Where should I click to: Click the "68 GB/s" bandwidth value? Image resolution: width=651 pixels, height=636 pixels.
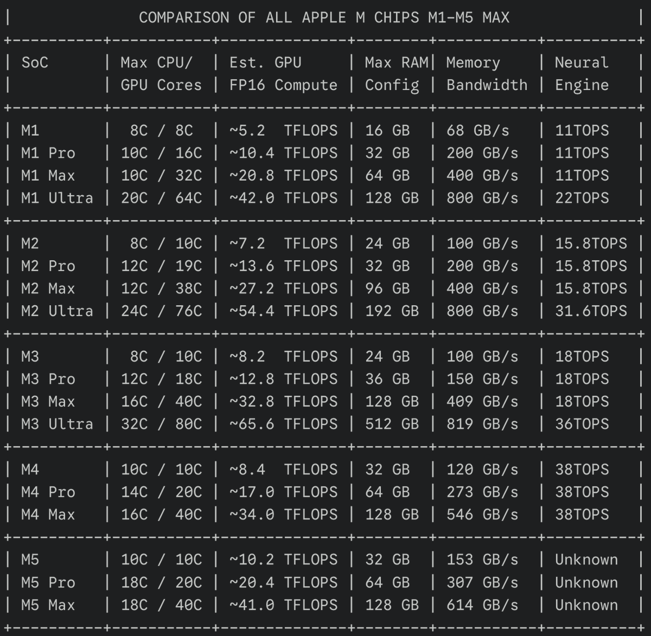477,130
